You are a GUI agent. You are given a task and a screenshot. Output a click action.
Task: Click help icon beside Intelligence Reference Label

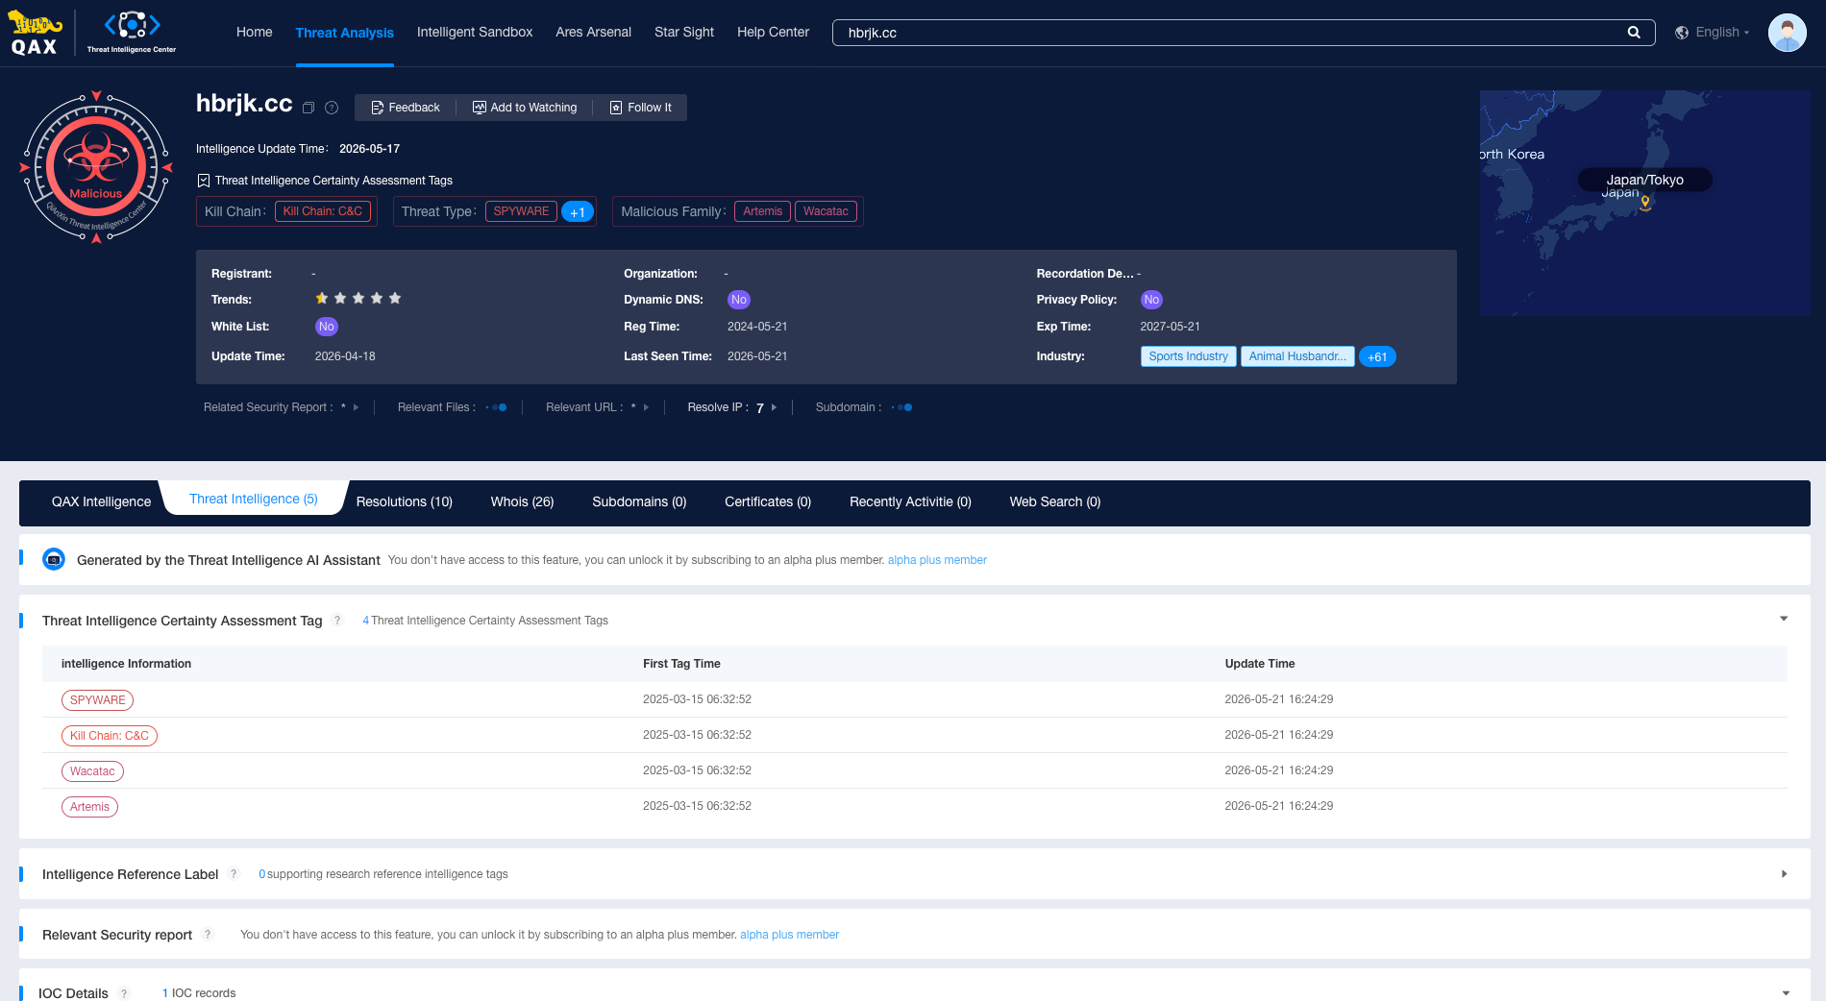coord(234,874)
